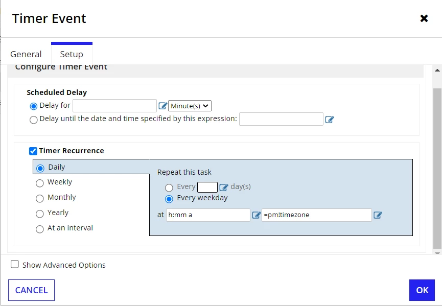Screen dimensions: 442x306
Task: Select Monthly recurrence
Action: [x=40, y=198]
